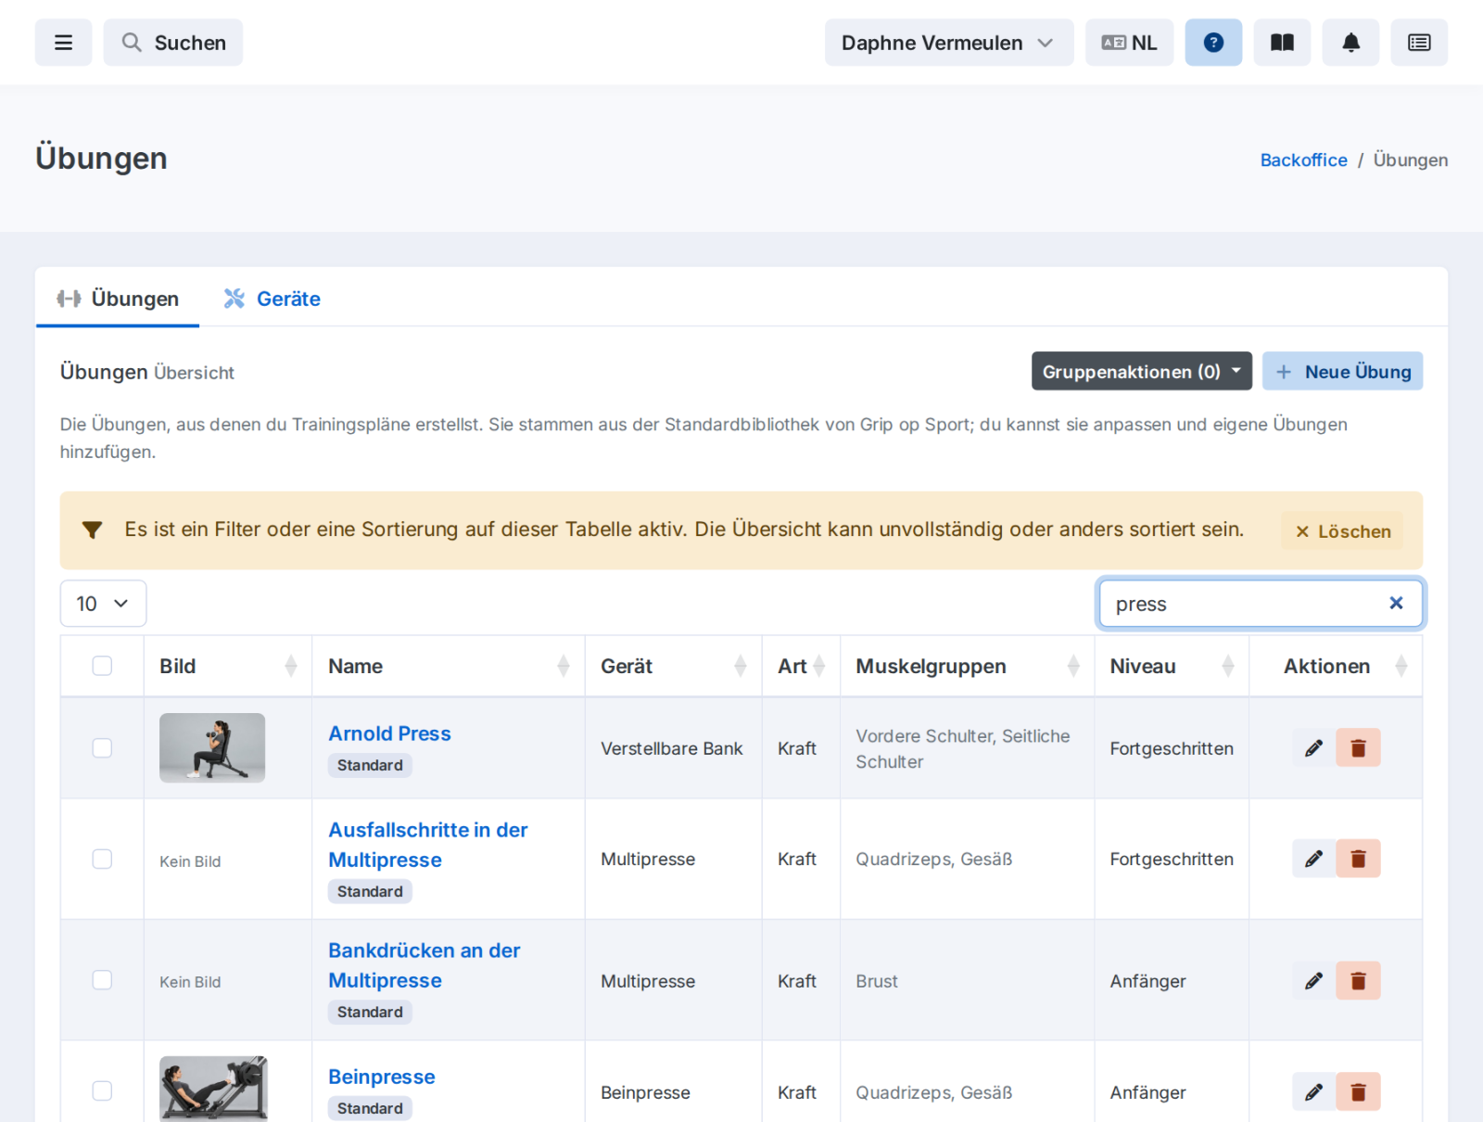Open the hamburger navigation menu
Viewport: 1483px width, 1122px height.
point(63,43)
